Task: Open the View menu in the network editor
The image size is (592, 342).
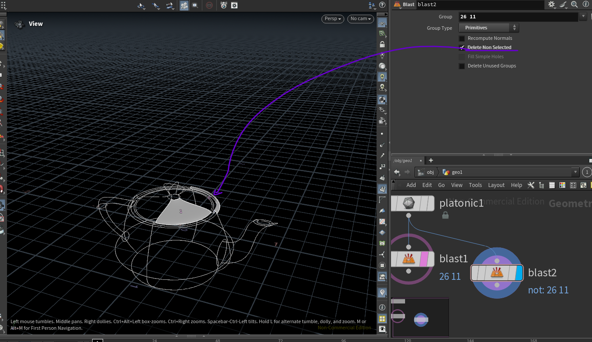Action: click(457, 185)
